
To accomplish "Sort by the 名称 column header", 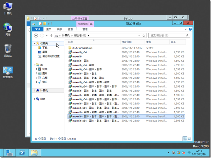I will (x=93, y=42).
